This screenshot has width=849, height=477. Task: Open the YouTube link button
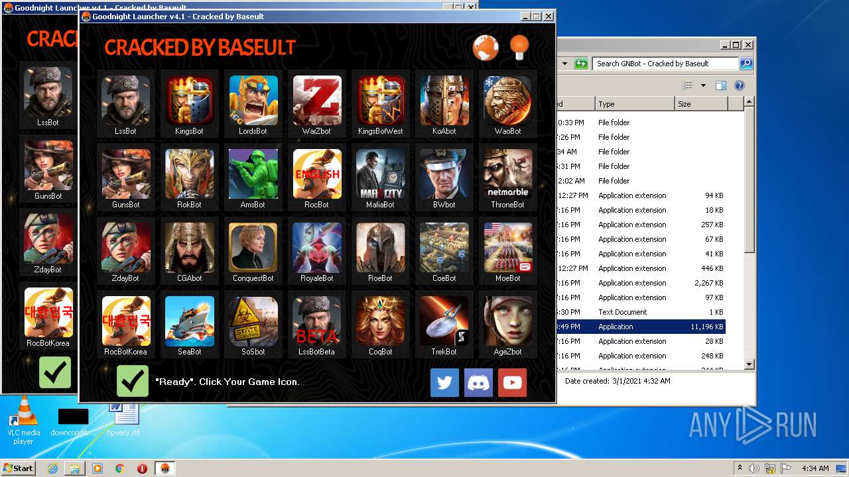click(x=512, y=382)
